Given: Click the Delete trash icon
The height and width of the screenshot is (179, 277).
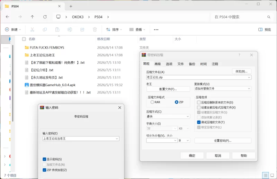Looking at the screenshot, I should (x=95, y=29).
